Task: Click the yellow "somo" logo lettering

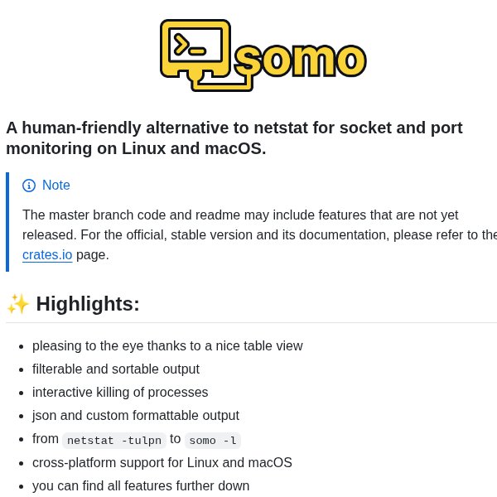Action: coord(300,60)
